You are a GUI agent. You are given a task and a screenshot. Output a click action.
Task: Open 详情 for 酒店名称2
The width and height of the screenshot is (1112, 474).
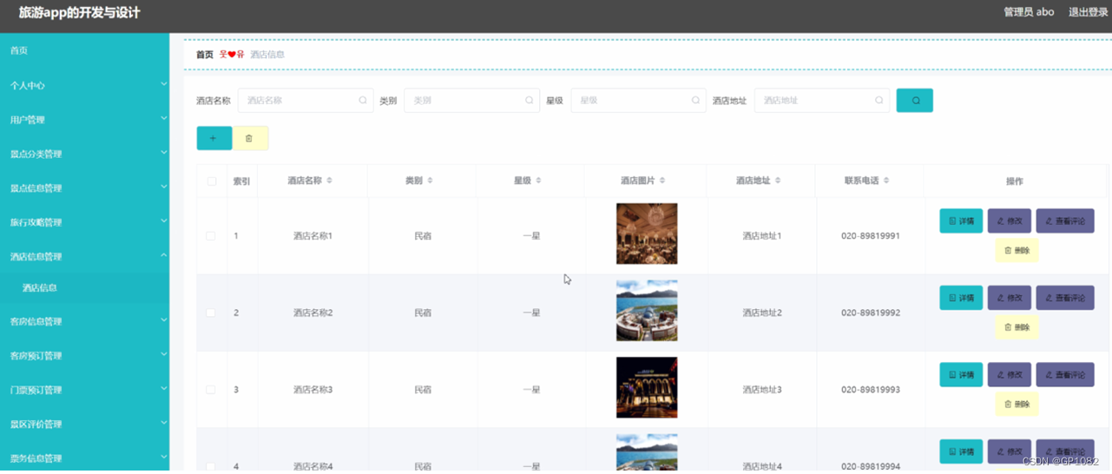(x=961, y=298)
